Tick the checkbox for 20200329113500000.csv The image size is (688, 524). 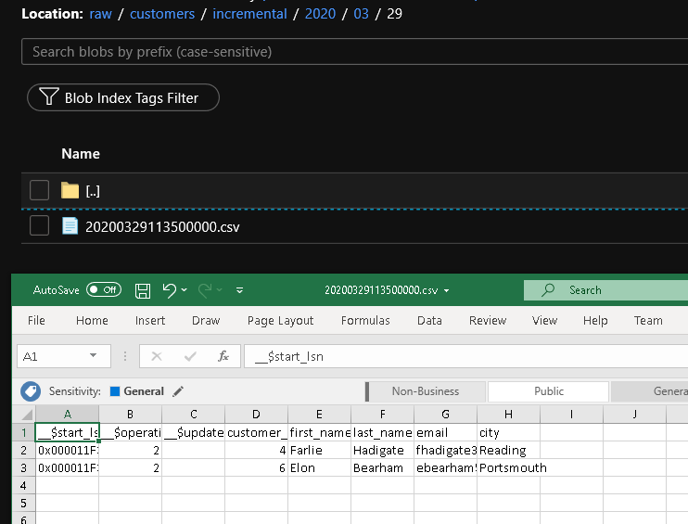pyautogui.click(x=39, y=226)
